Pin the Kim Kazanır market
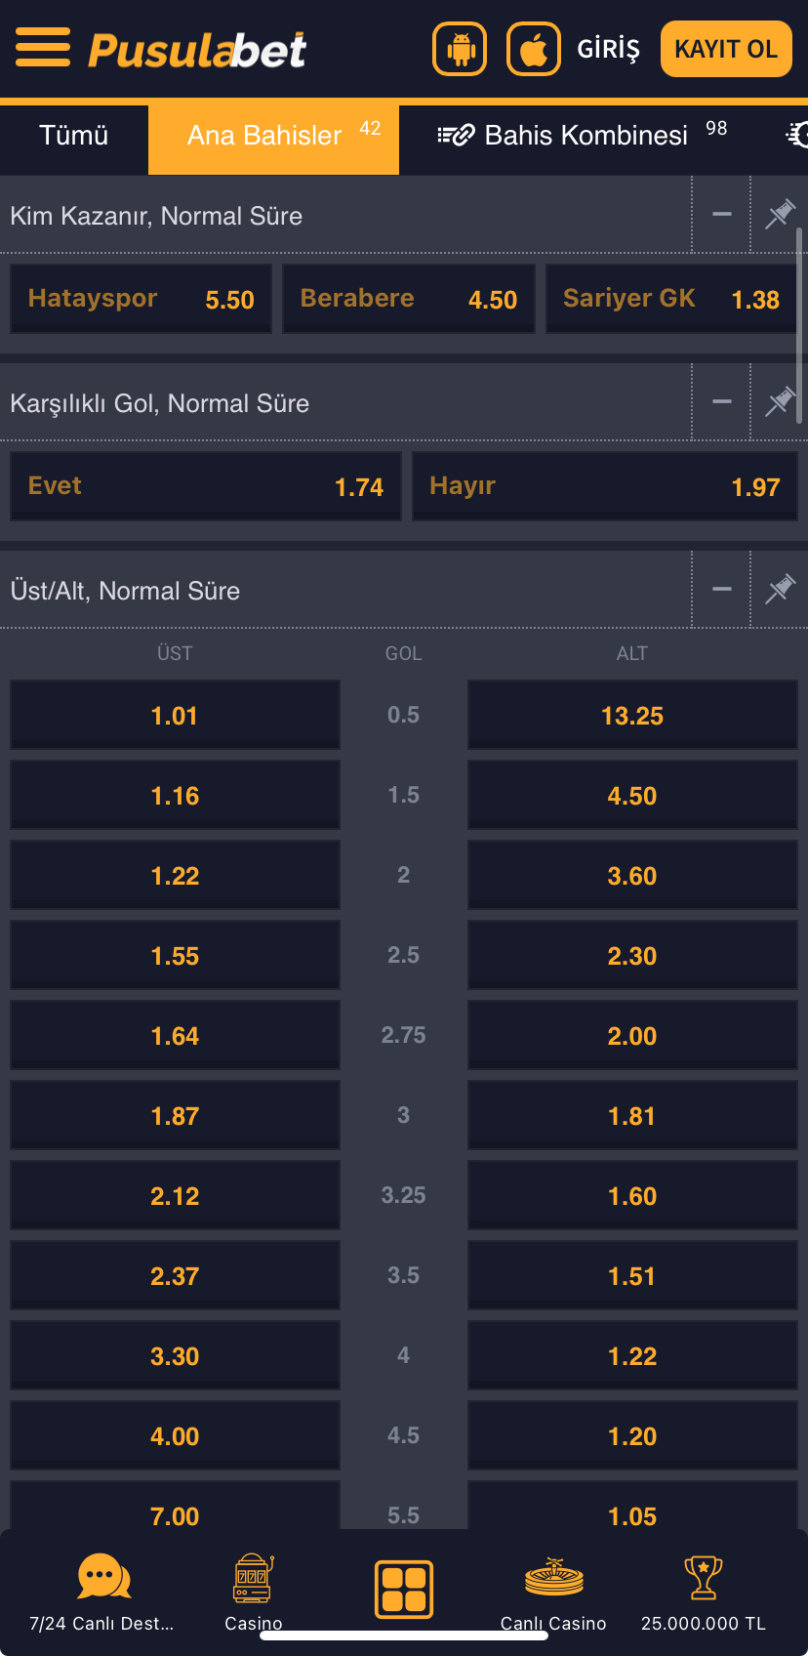808x1656 pixels. (x=779, y=213)
